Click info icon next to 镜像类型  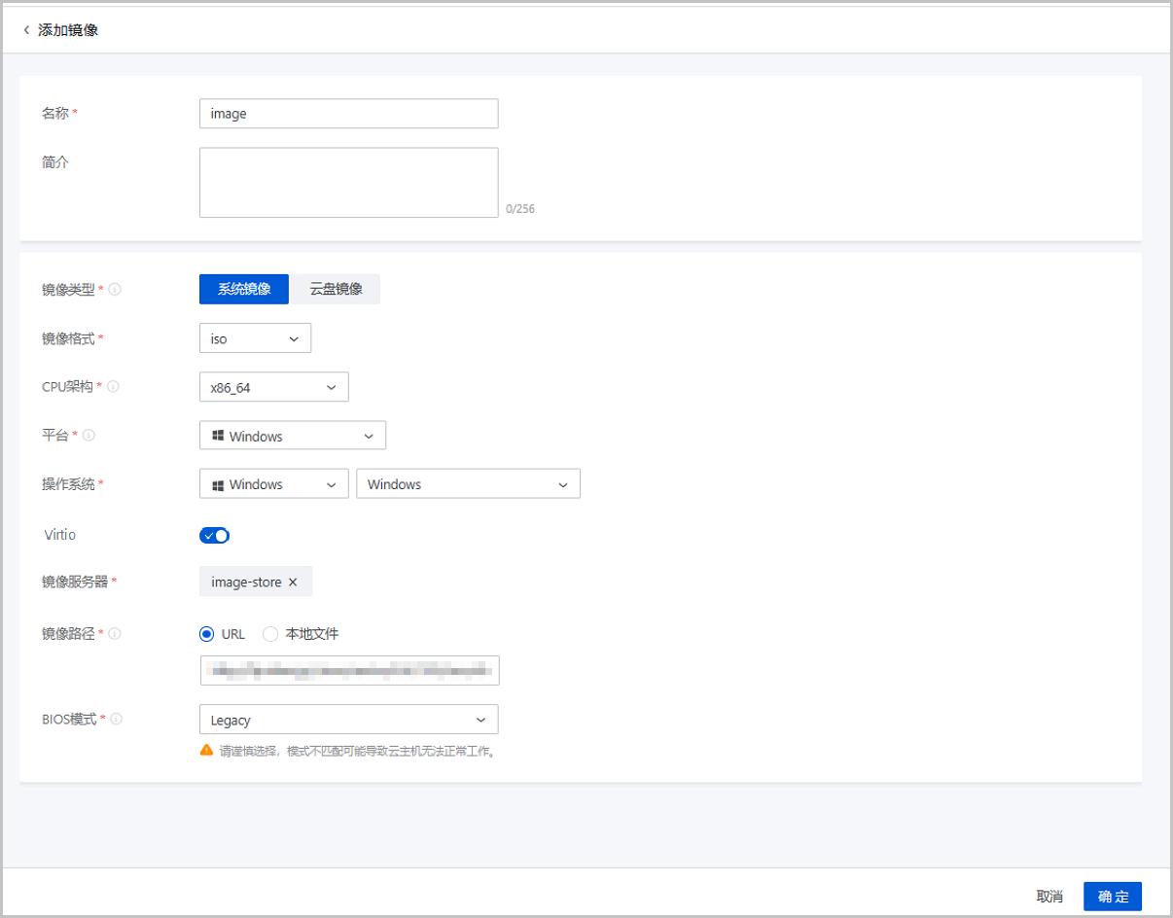(116, 290)
